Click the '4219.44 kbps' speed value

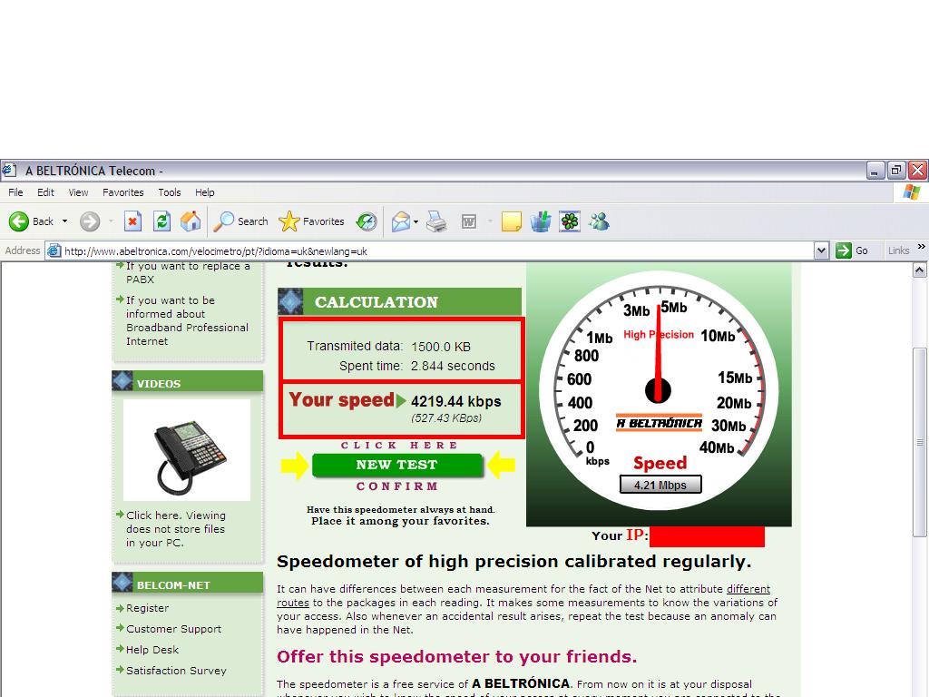pos(455,401)
